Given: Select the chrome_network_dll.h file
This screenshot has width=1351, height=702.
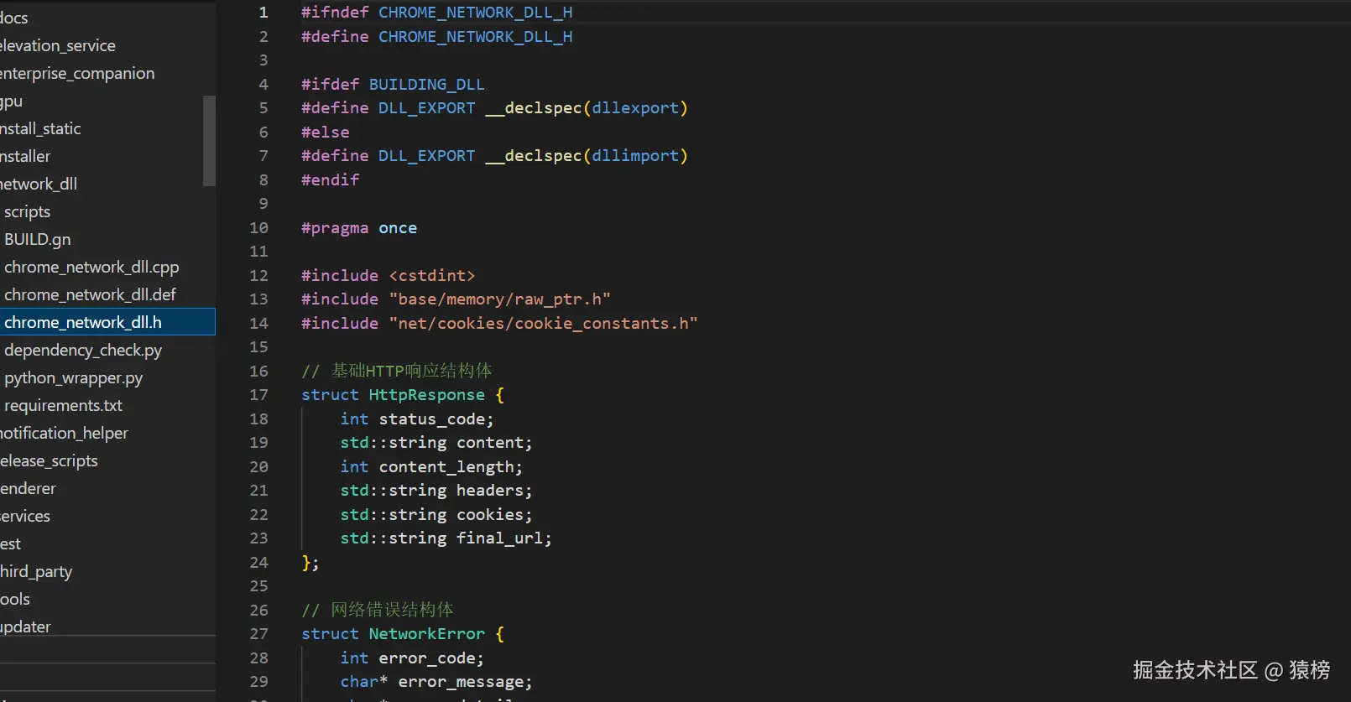Looking at the screenshot, I should point(107,322).
